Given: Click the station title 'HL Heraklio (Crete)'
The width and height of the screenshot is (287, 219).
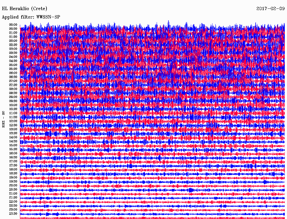Looking at the screenshot, I should 25,9.
